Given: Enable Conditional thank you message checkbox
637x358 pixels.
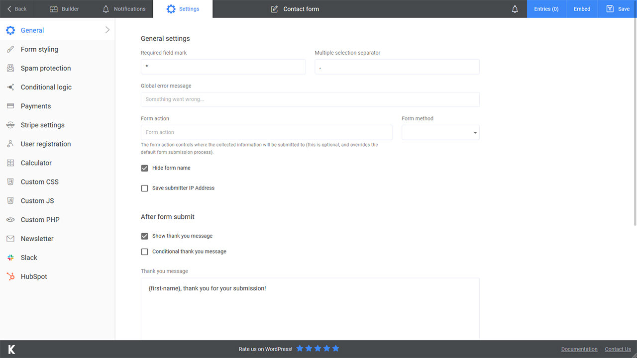Looking at the screenshot, I should [144, 252].
